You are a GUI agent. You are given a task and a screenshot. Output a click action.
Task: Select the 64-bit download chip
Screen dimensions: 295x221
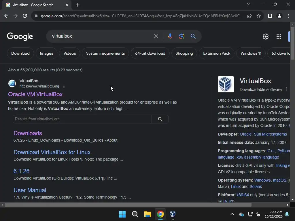click(150, 53)
